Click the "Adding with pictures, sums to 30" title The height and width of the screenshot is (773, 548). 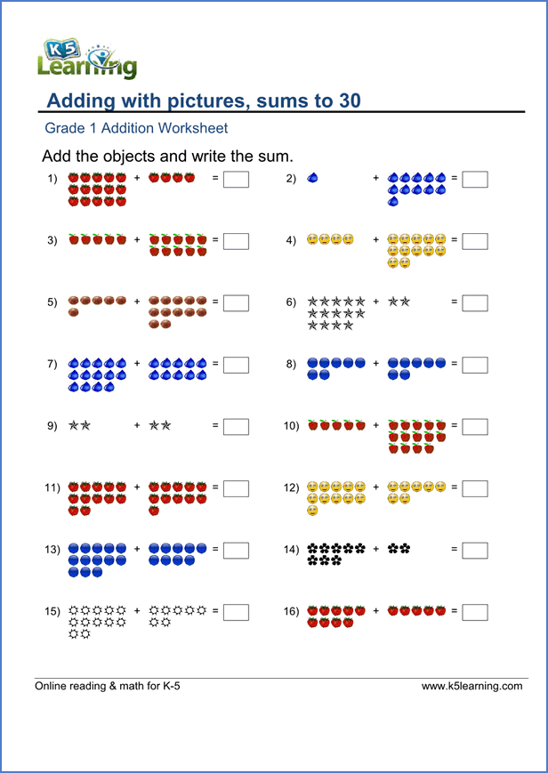point(204,101)
